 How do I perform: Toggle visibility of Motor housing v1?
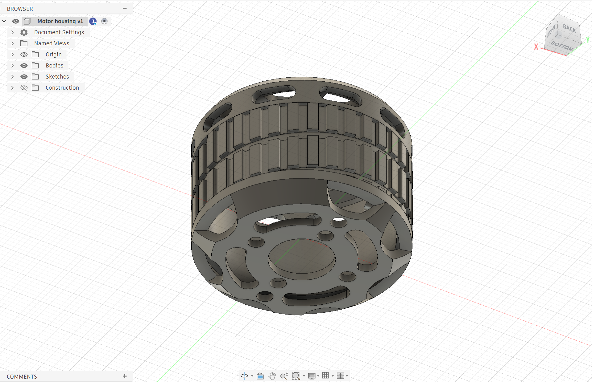coord(16,21)
